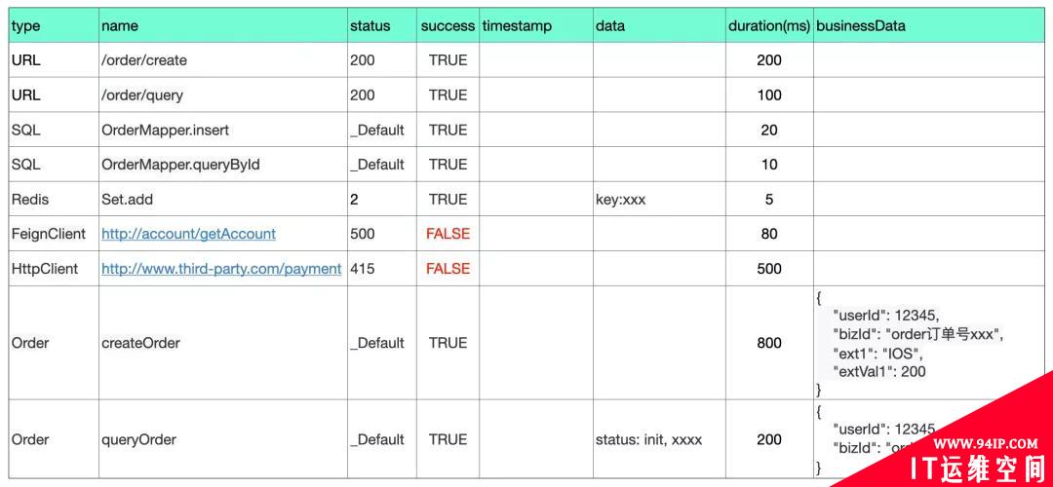This screenshot has height=487, width=1053.
Task: Select the 800 duration cell
Action: coord(769,343)
